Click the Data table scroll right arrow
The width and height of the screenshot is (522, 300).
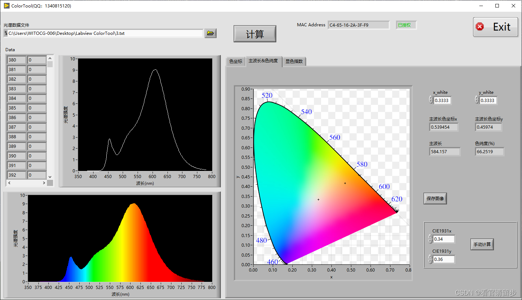click(44, 183)
